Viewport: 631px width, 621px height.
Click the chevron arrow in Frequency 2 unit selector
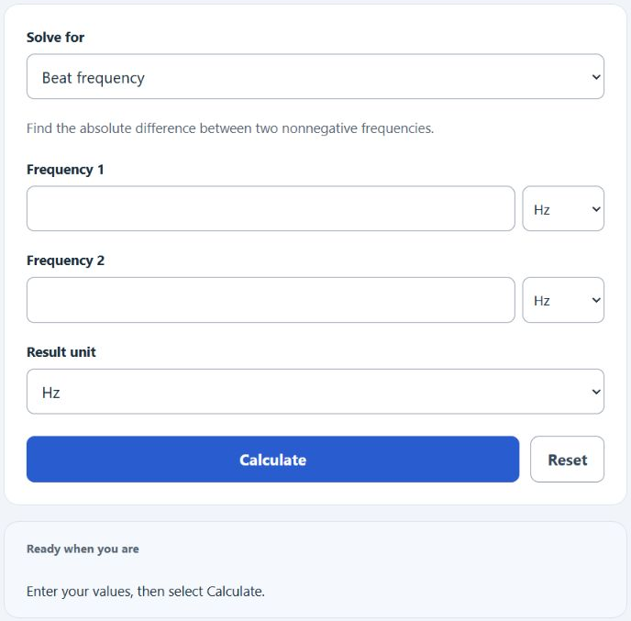coord(596,300)
